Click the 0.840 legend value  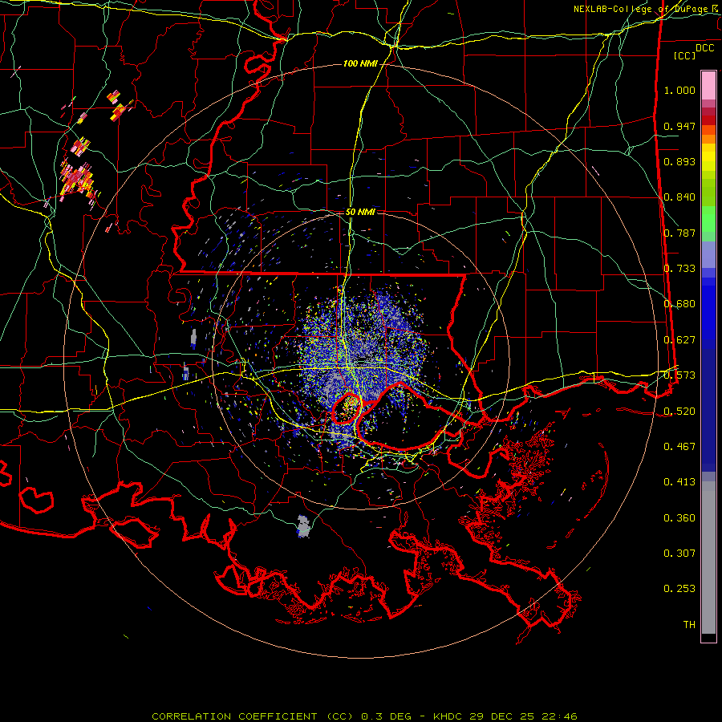point(679,197)
